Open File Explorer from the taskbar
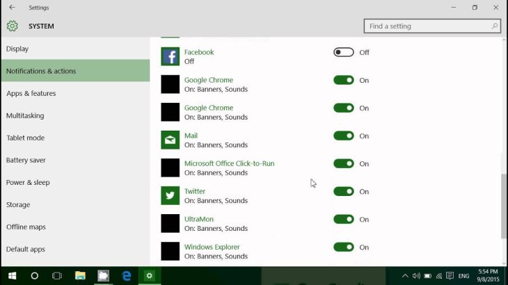This screenshot has height=285, width=508. tap(80, 276)
